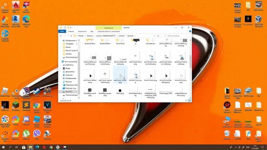Switch to large icons view button
This screenshot has width=267, height=150.
(x=189, y=101)
